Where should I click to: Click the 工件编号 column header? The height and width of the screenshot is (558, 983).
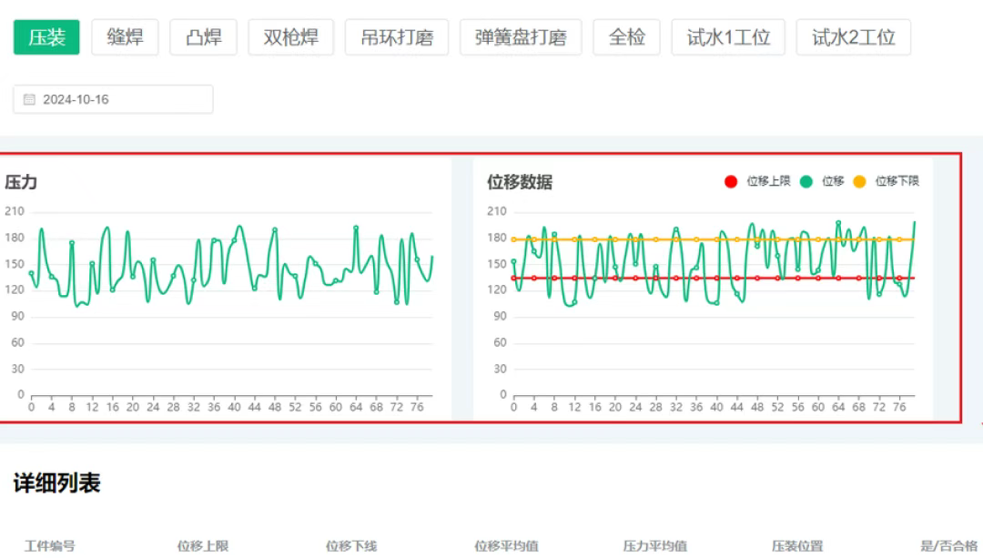[x=50, y=546]
